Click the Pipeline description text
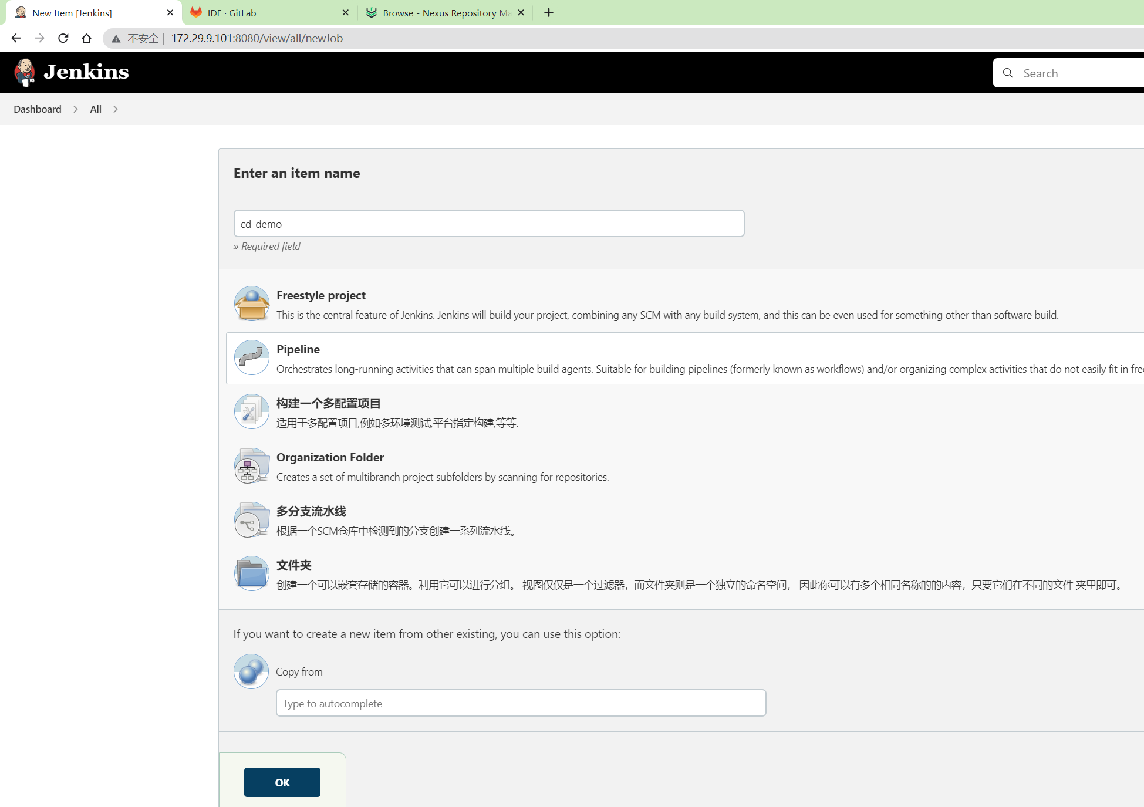Image resolution: width=1144 pixels, height=807 pixels. [710, 369]
